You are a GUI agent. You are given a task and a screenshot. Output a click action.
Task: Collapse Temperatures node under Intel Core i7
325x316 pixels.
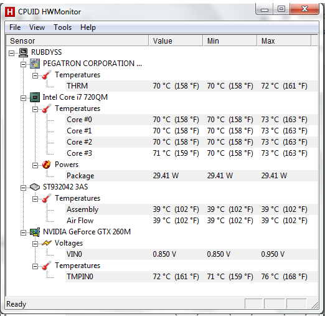[35, 109]
